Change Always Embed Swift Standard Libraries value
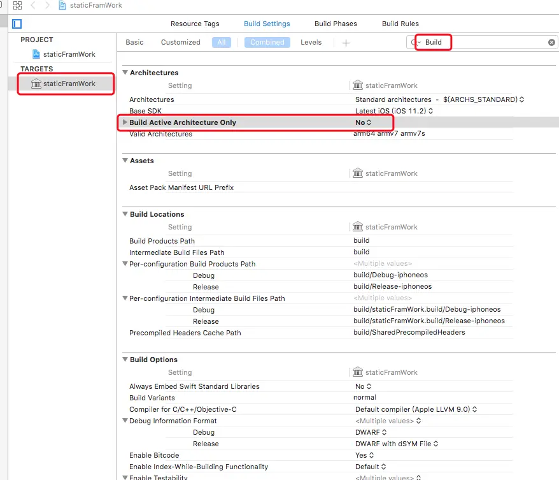559x480 pixels. pyautogui.click(x=364, y=386)
